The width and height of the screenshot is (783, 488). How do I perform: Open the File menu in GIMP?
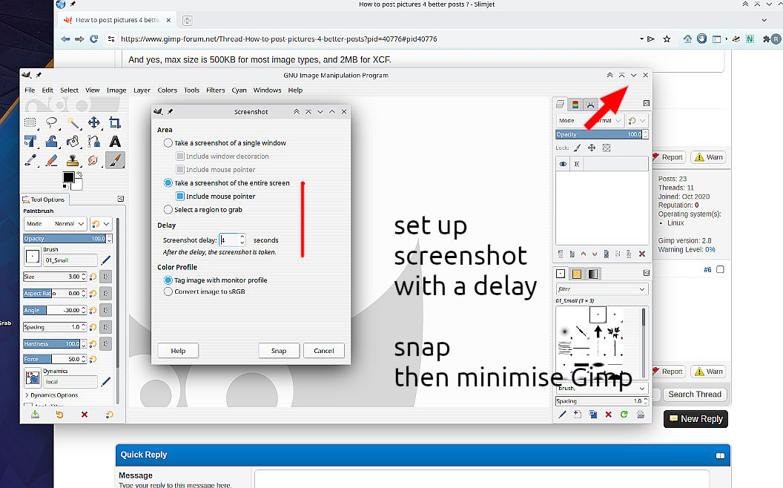click(30, 90)
